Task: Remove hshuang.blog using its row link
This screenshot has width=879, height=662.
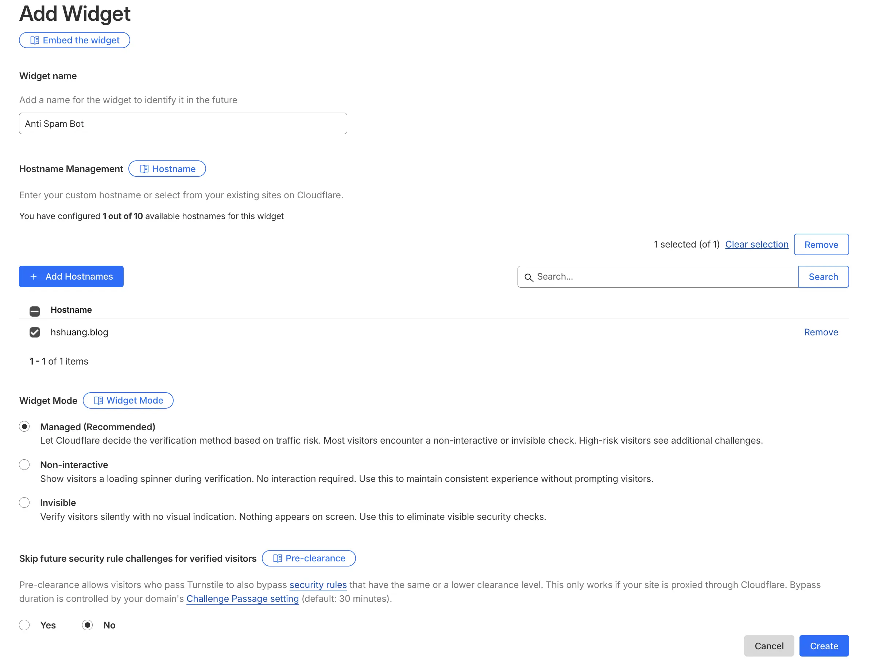Action: click(x=821, y=332)
